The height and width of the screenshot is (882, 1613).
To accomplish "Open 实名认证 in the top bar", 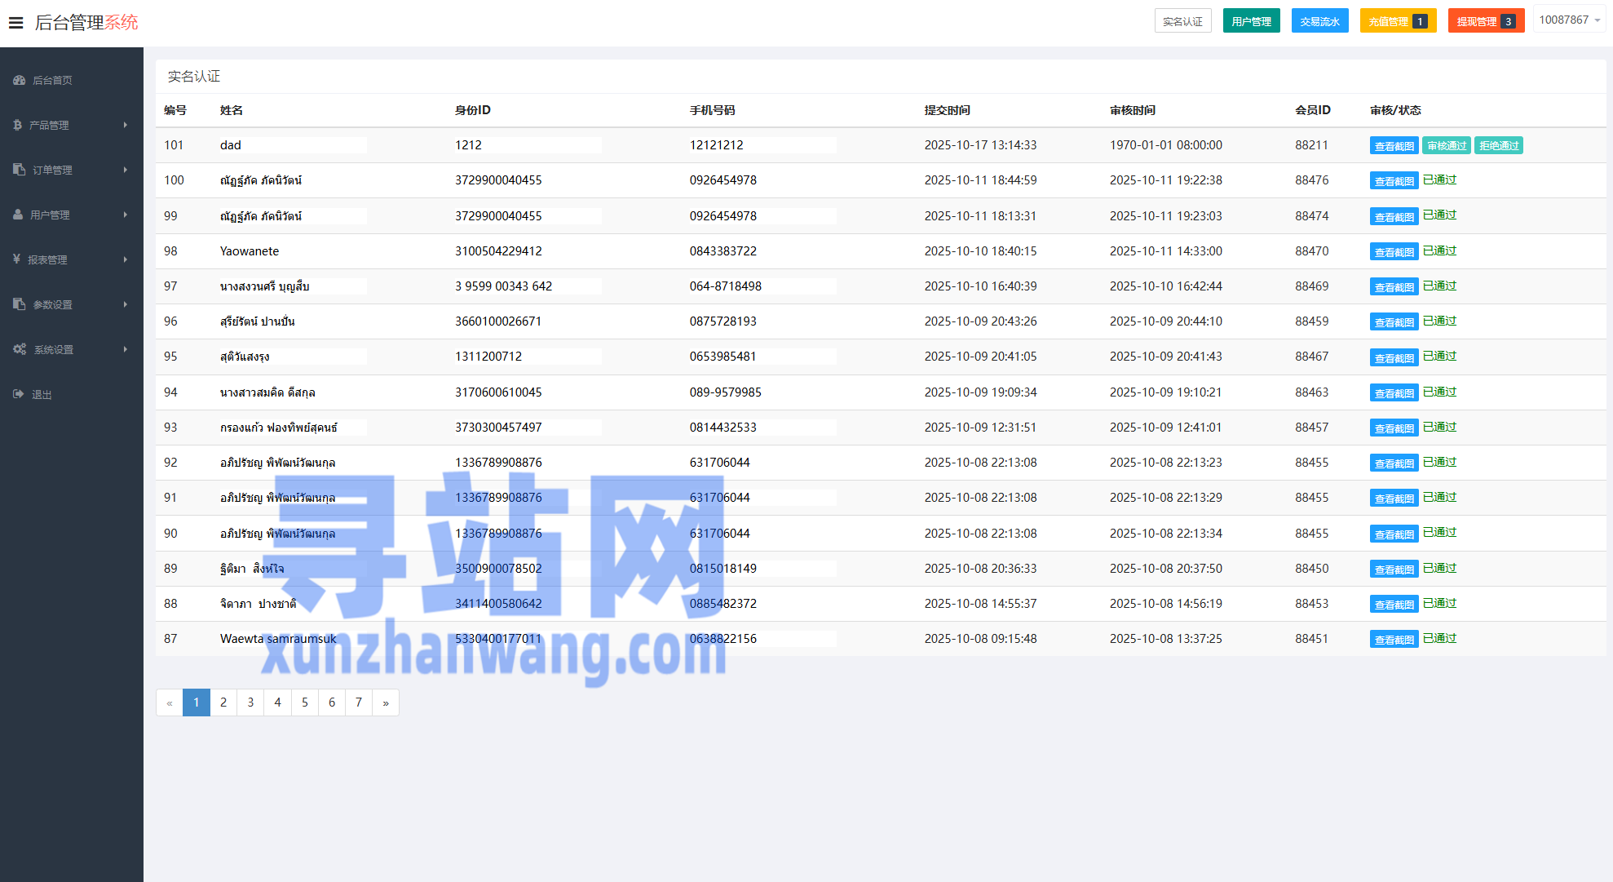I will coord(1182,21).
